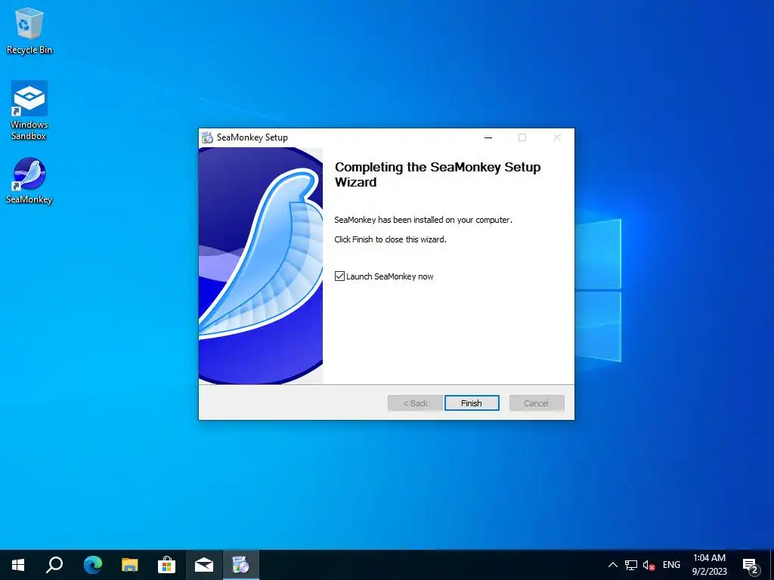Click SeaMonkey Setup title bar icon
Screen dimensions: 774x580
click(x=207, y=137)
